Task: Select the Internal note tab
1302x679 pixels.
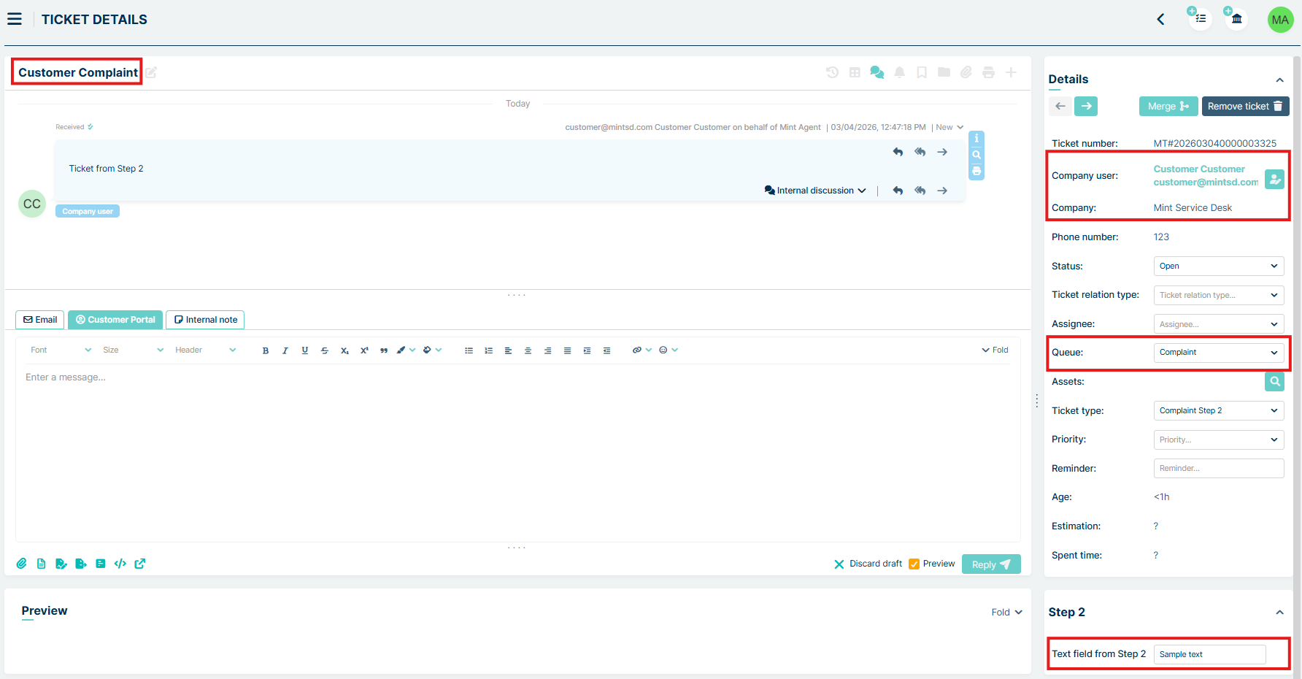Action: pos(205,320)
